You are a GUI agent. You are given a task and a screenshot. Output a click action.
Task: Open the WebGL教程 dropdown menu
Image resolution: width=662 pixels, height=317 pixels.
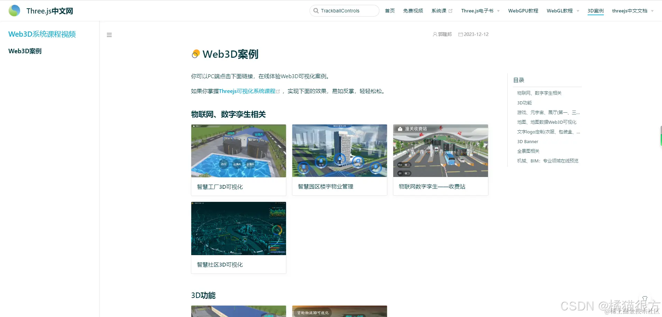click(559, 11)
